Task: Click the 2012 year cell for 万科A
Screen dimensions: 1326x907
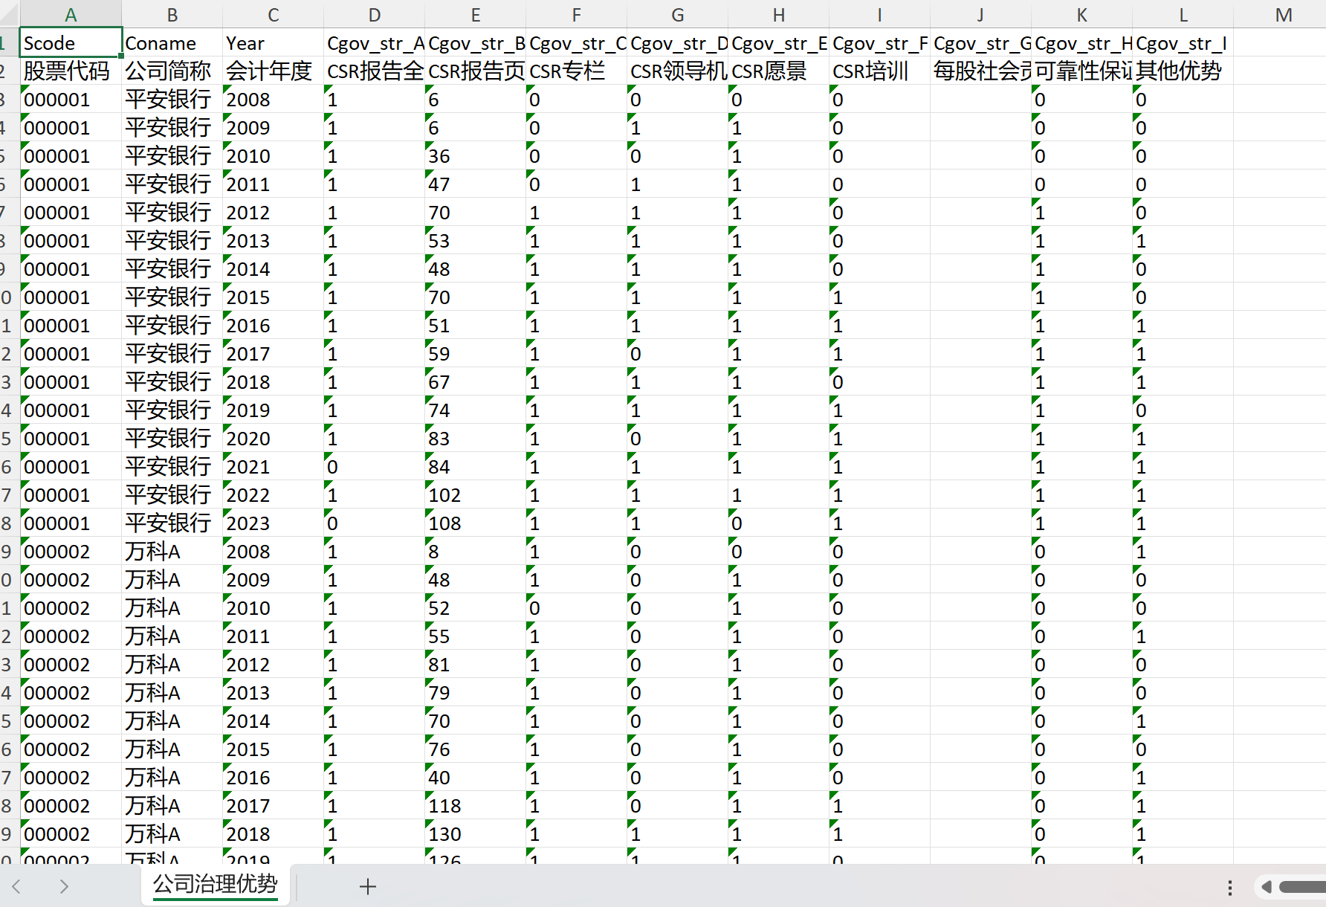Action: coord(273,664)
